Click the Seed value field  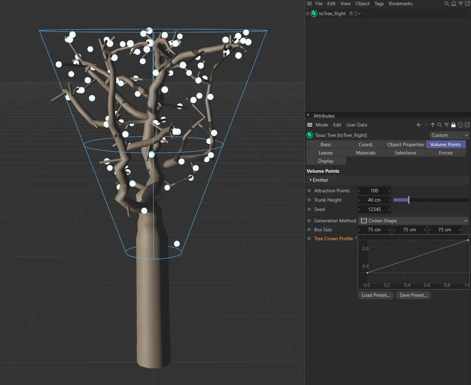pyautogui.click(x=374, y=209)
